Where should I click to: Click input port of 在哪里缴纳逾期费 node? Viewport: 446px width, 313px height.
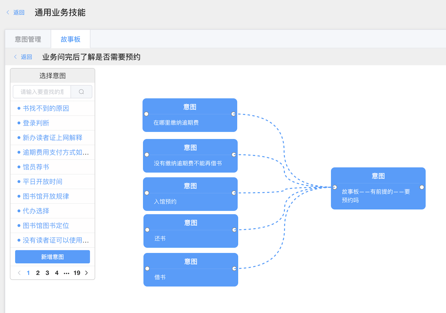coord(146,114)
